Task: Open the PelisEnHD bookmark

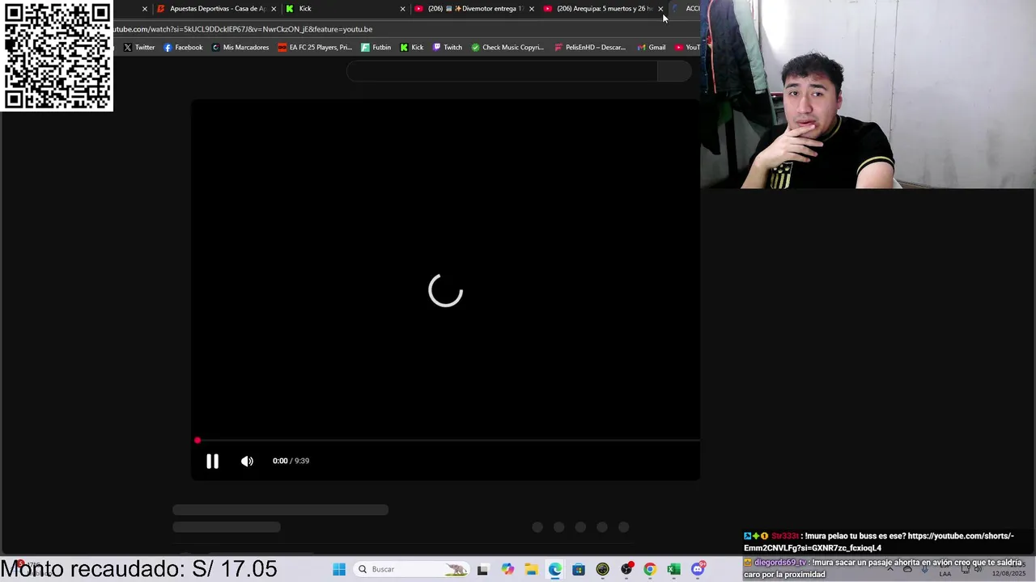Action: coord(590,48)
